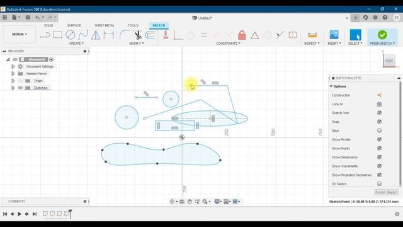The height and width of the screenshot is (227, 403).
Task: Open the data panel grid icon
Action: 4,18
